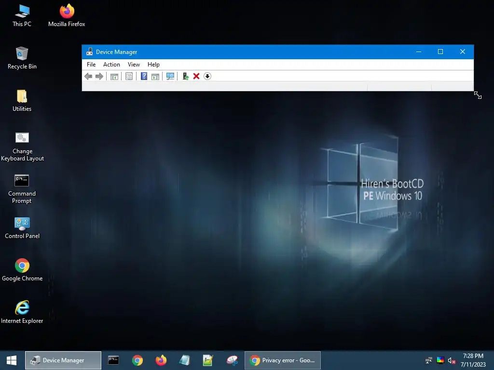Click the muted volume tray icon
Image resolution: width=494 pixels, height=370 pixels.
[x=452, y=360]
